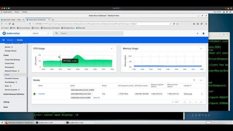Select Secrets in the sidebar
233x131 pixels.
pos(7,47)
